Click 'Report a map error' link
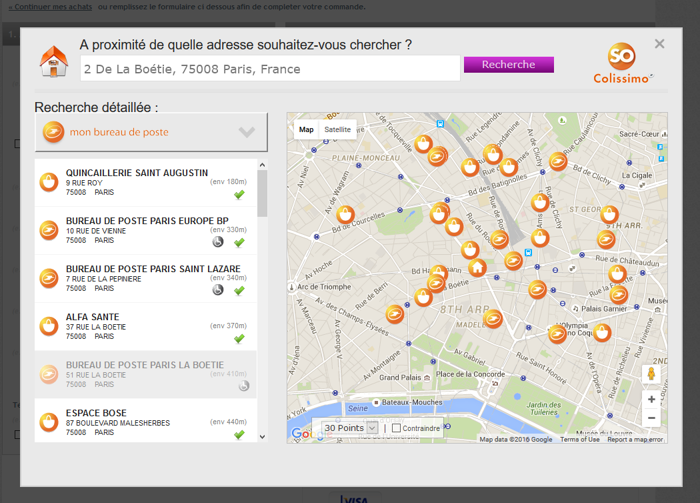The width and height of the screenshot is (700, 503). (x=635, y=440)
